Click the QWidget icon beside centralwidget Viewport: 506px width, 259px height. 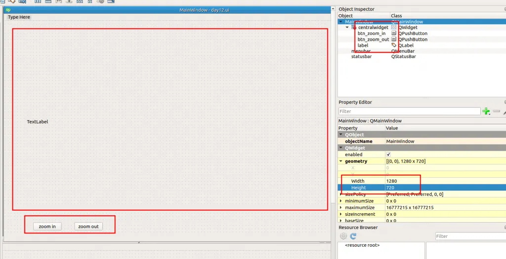(394, 28)
